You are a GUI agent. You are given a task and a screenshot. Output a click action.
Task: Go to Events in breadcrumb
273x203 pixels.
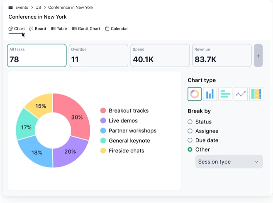coord(22,7)
